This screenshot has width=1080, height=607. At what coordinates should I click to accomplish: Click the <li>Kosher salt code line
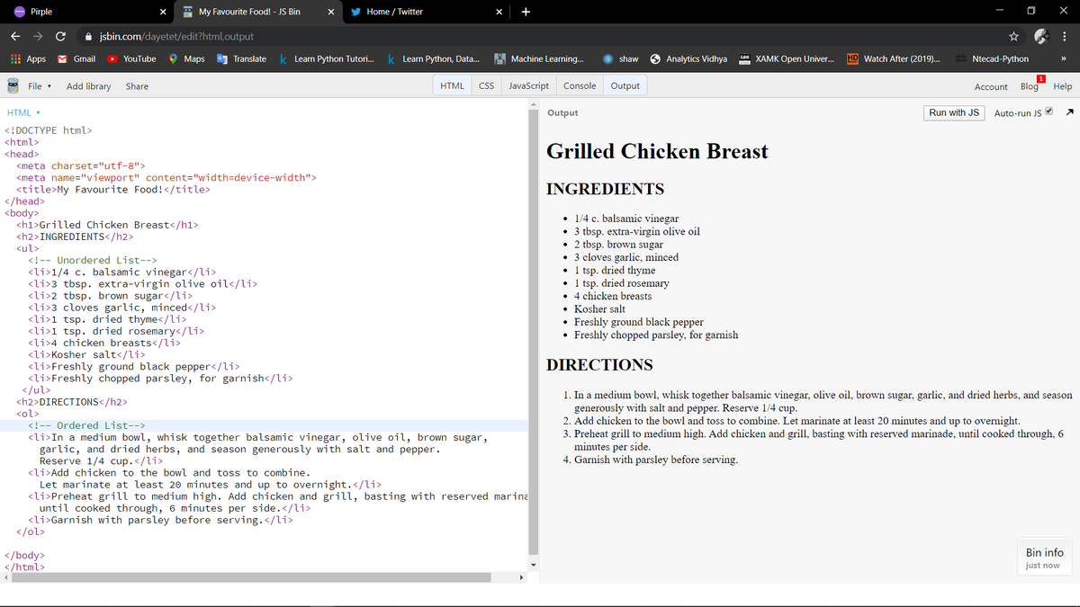pos(86,354)
